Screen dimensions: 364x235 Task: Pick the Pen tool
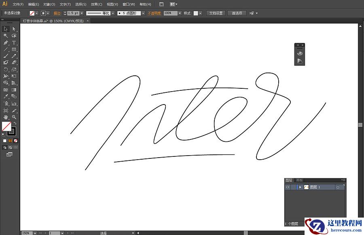tap(6, 43)
